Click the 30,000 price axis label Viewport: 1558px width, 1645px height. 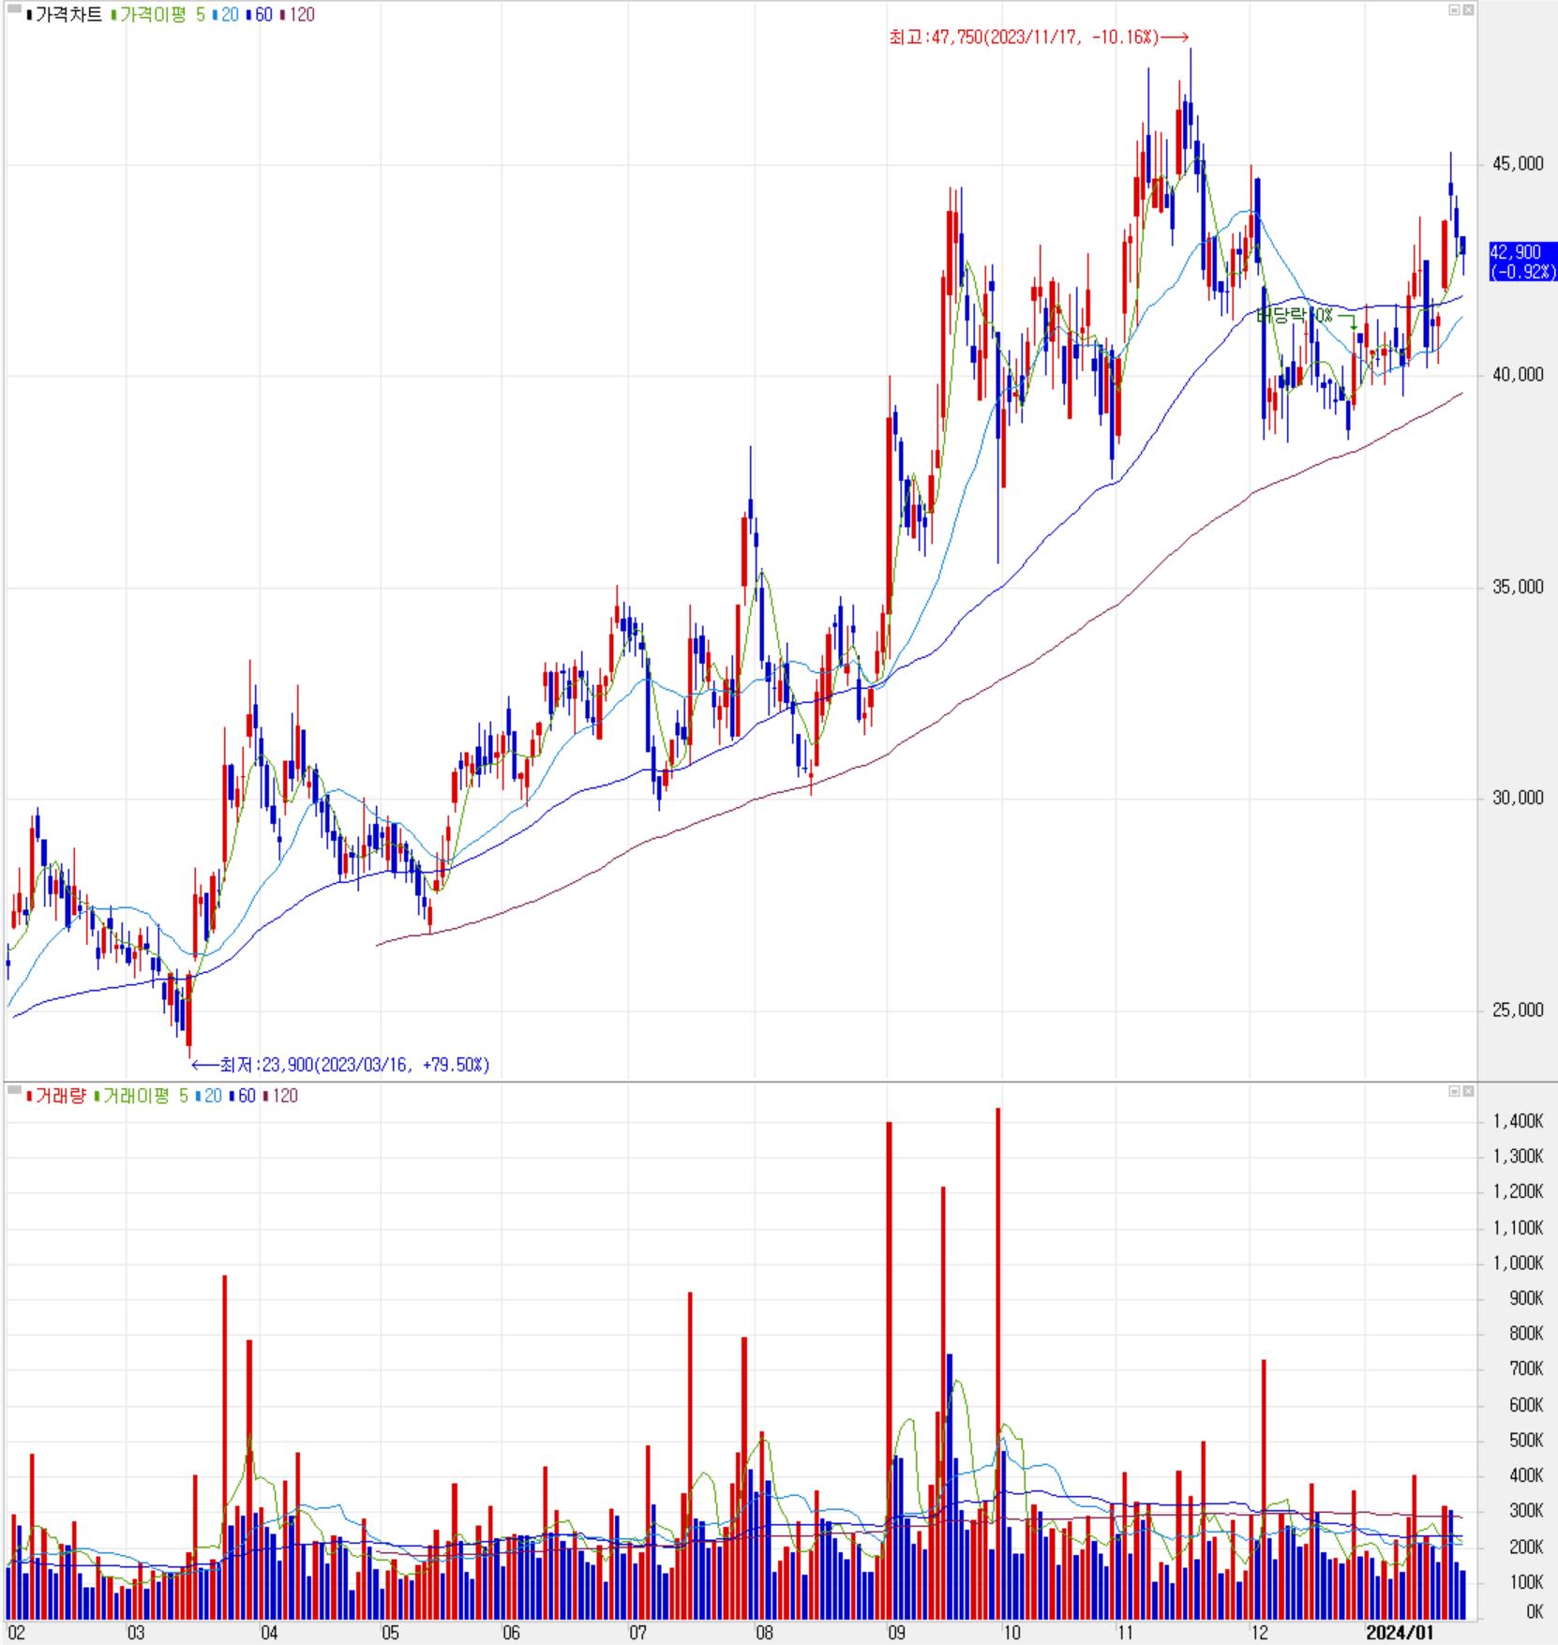coord(1518,798)
